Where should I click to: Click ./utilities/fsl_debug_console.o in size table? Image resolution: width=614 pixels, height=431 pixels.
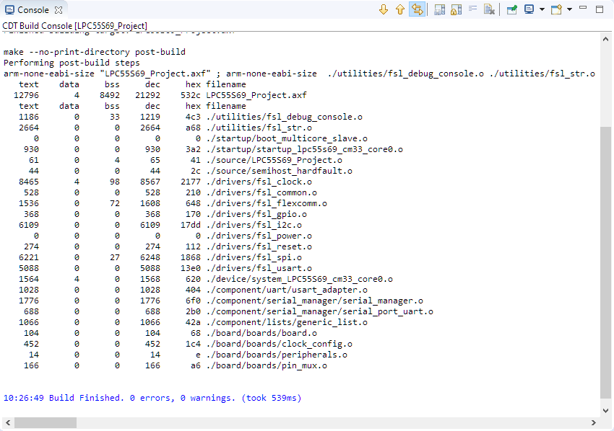(x=284, y=117)
